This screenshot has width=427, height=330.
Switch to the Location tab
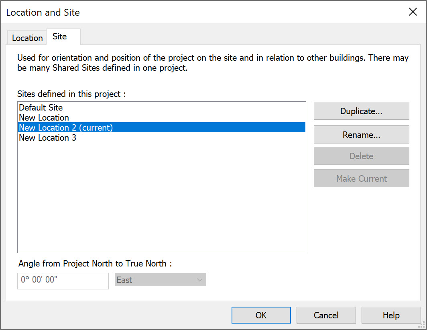click(x=26, y=37)
